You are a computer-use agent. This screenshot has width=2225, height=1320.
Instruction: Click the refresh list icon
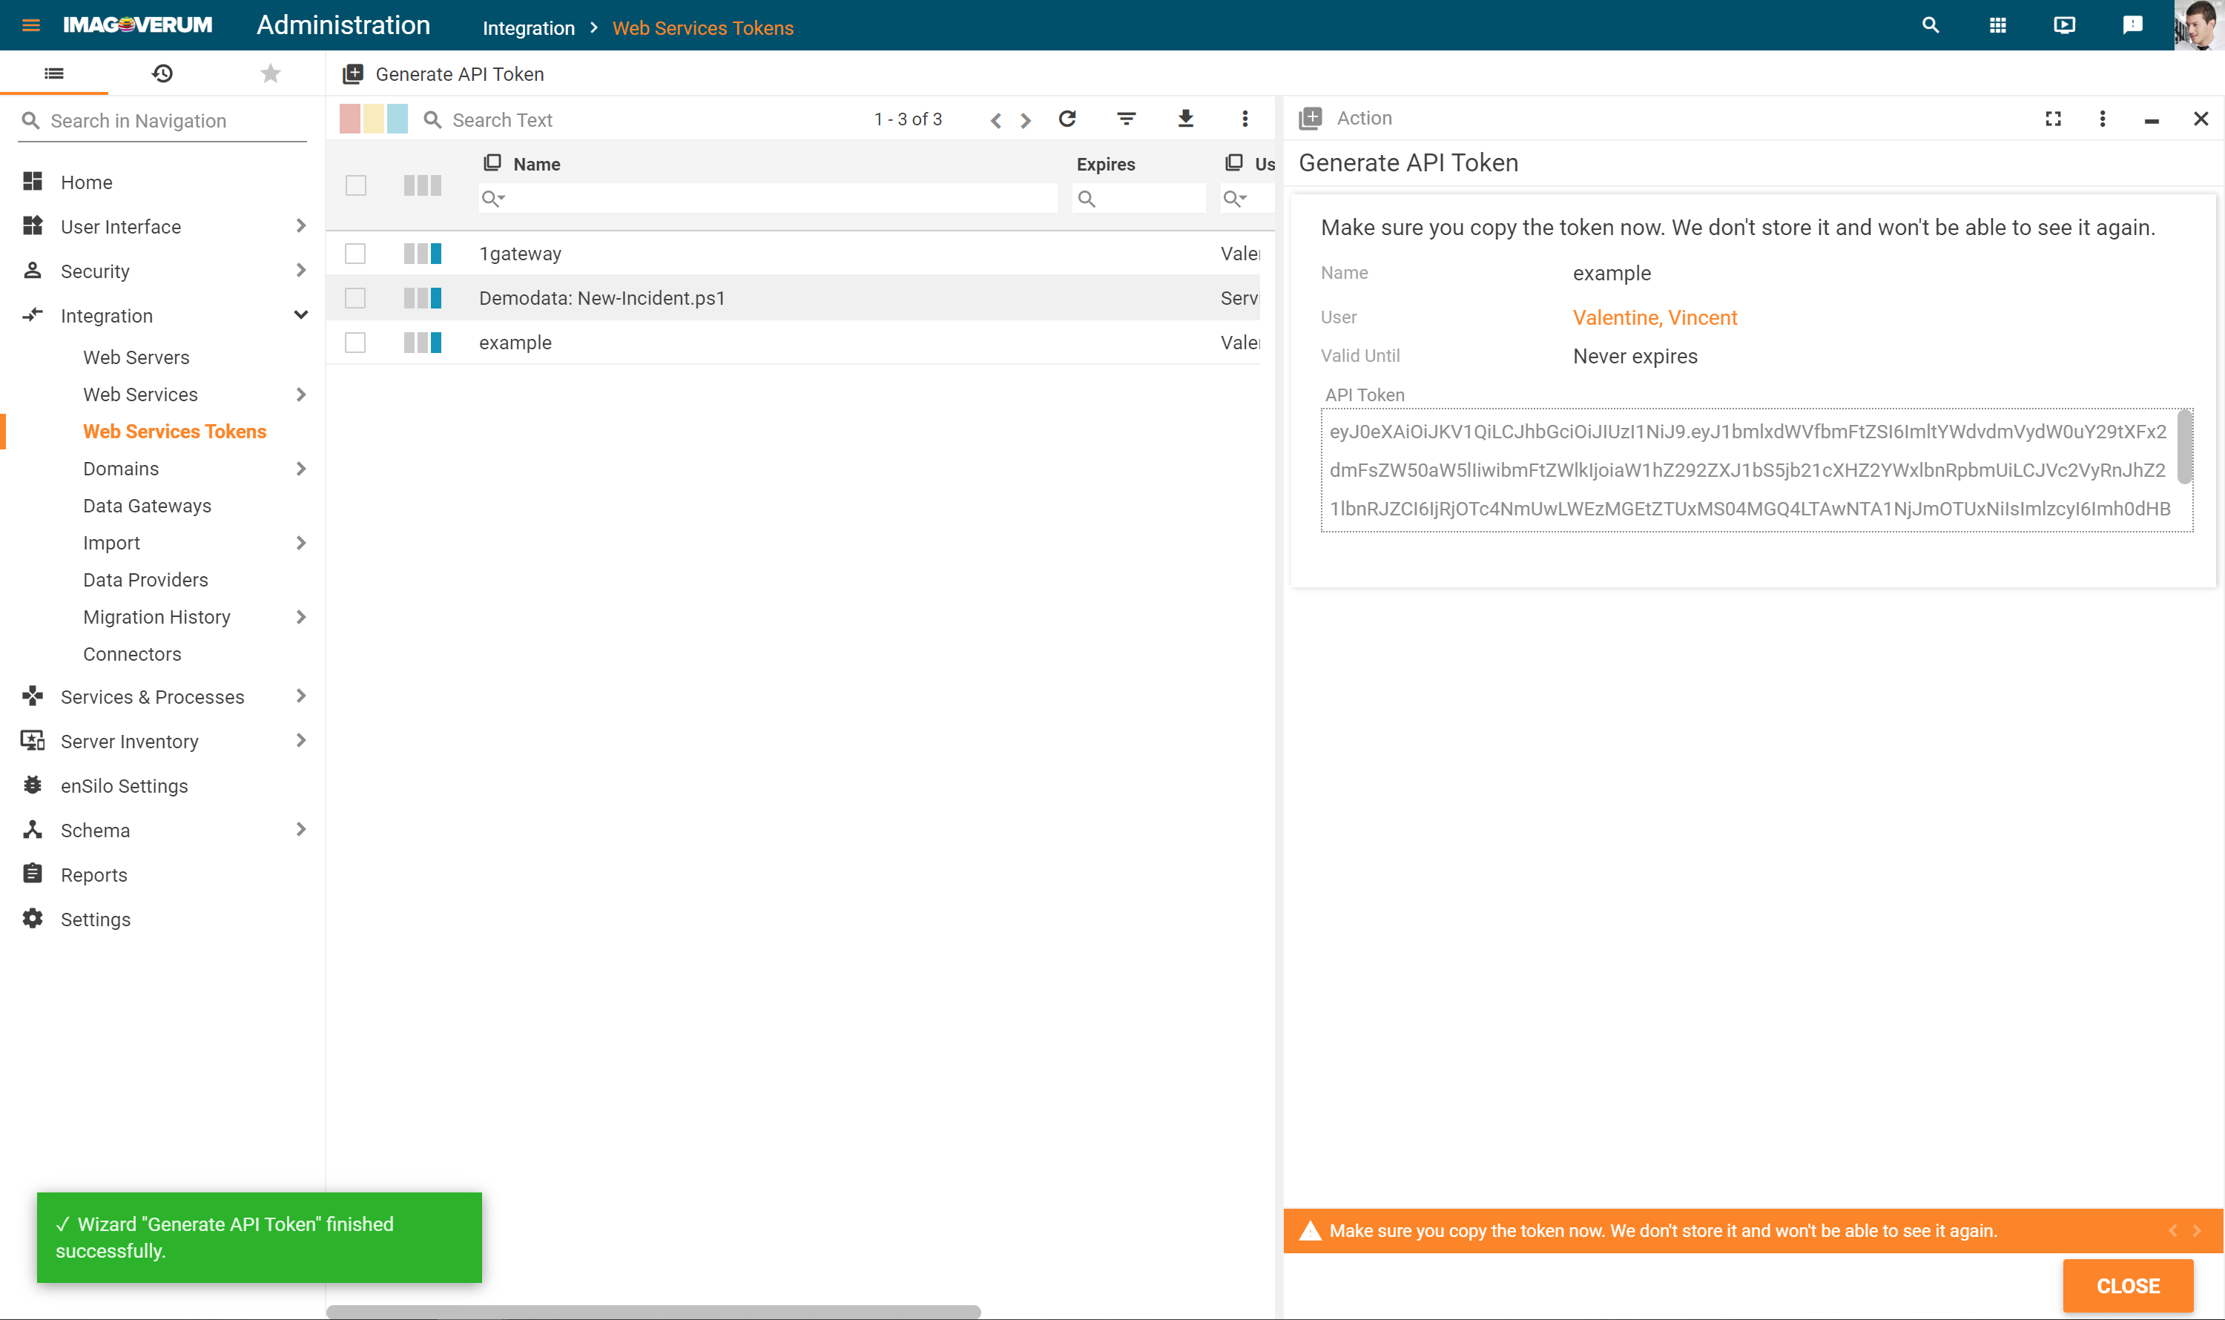(x=1067, y=119)
